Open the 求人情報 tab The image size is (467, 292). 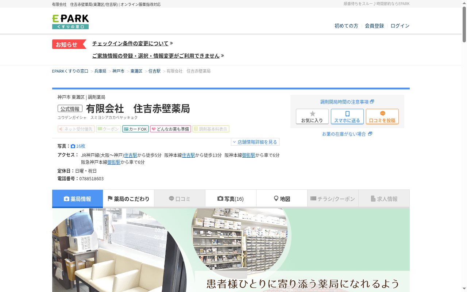pos(384,199)
